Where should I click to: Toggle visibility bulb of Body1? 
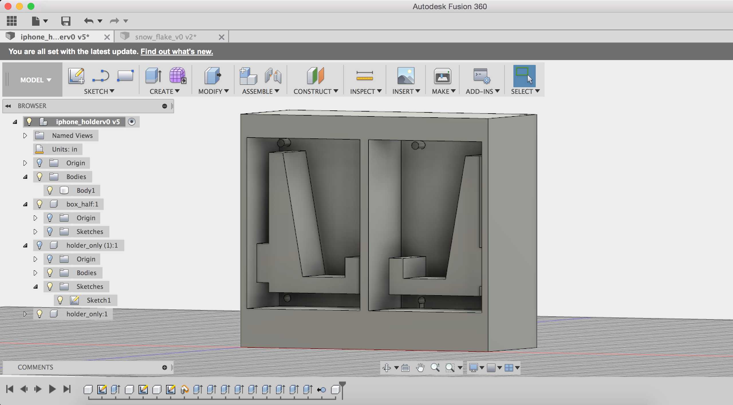click(50, 190)
